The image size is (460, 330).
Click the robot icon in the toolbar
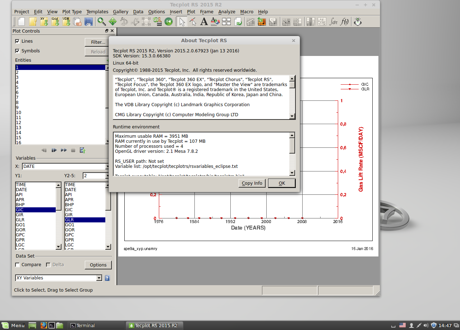[x=358, y=22]
